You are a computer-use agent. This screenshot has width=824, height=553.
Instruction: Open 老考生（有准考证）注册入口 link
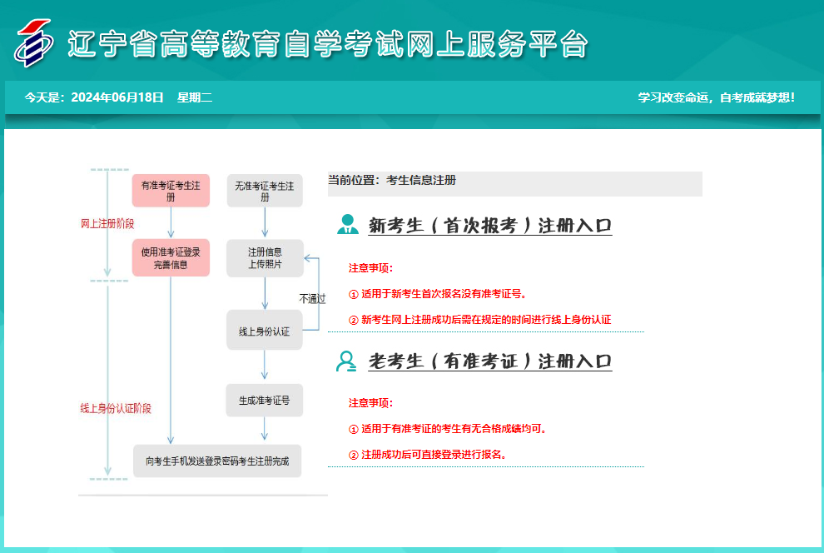tap(489, 360)
